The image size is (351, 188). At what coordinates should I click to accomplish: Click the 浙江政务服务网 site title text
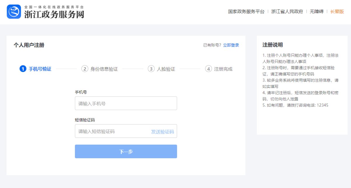pyautogui.click(x=54, y=14)
